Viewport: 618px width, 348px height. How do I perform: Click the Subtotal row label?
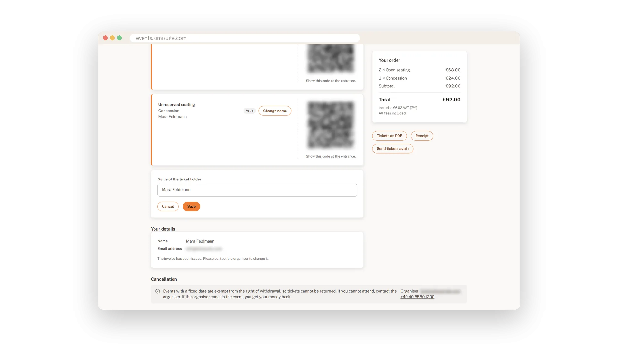(387, 86)
